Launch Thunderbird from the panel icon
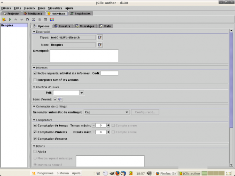Screen dimensions: 235x176 click(123, 173)
